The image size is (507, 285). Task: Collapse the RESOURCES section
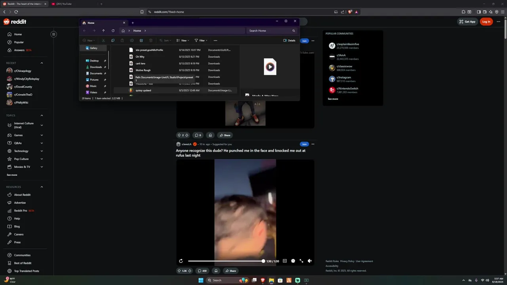42,187
